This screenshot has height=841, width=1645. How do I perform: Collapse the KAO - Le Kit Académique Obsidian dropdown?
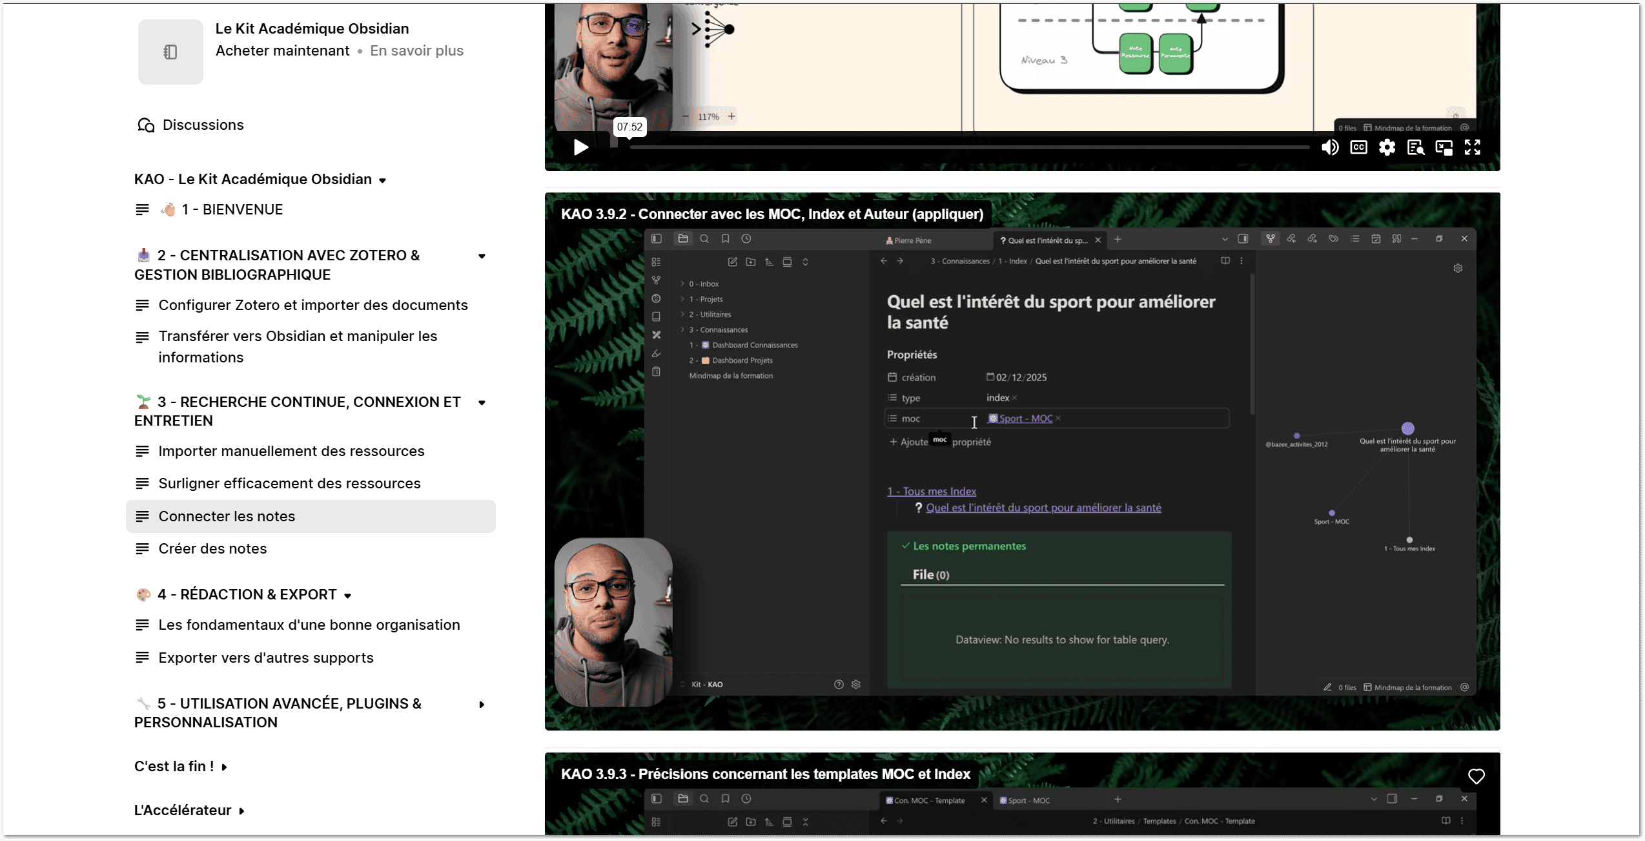383,180
